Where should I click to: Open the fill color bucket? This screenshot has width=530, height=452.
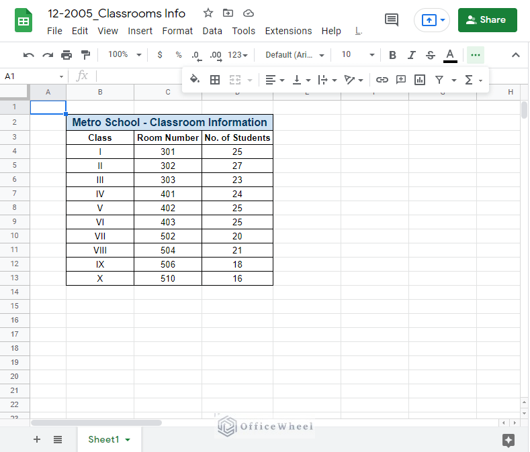(195, 80)
